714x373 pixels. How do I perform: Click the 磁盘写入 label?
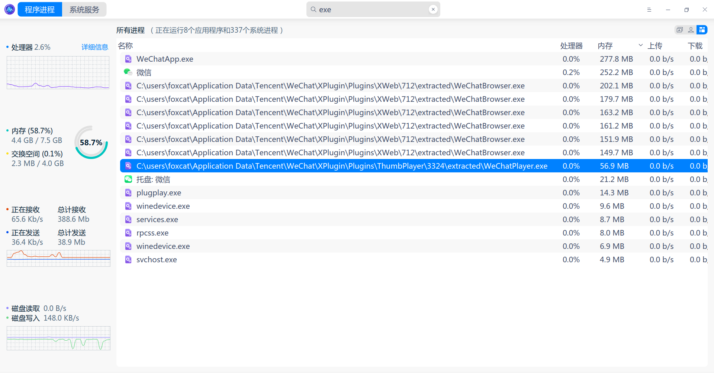(26, 318)
